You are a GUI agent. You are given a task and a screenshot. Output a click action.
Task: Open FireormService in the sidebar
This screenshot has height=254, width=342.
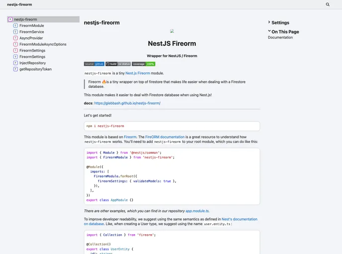[x=32, y=32]
